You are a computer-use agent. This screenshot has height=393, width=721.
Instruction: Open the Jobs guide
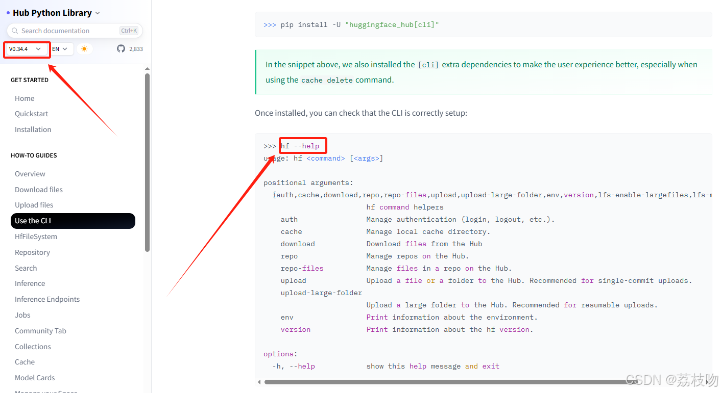(x=22, y=315)
